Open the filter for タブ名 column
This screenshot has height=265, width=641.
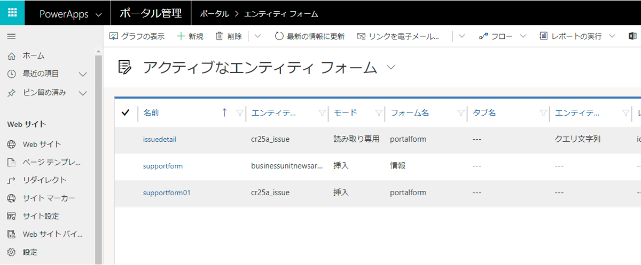(543, 113)
